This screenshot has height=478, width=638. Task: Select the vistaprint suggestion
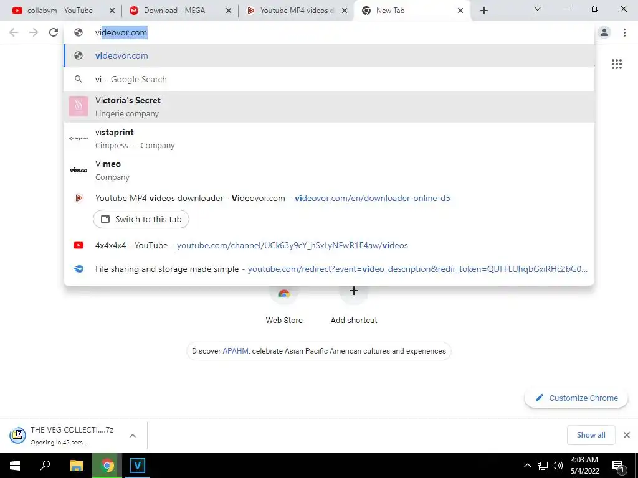coord(329,139)
